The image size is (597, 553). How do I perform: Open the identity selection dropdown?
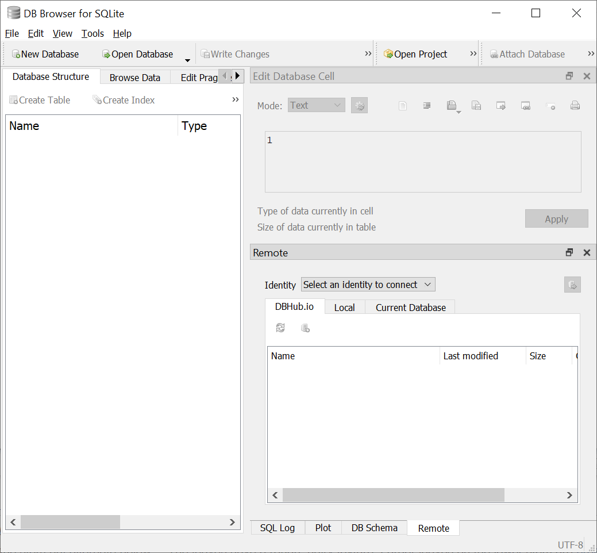point(368,284)
